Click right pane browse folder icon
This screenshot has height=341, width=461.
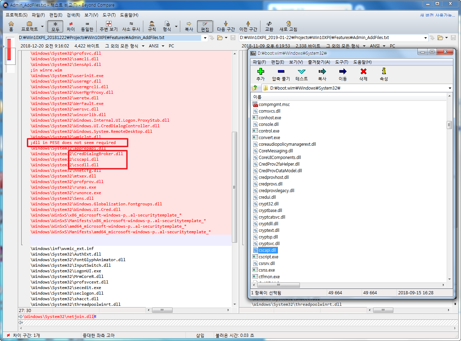440,38
